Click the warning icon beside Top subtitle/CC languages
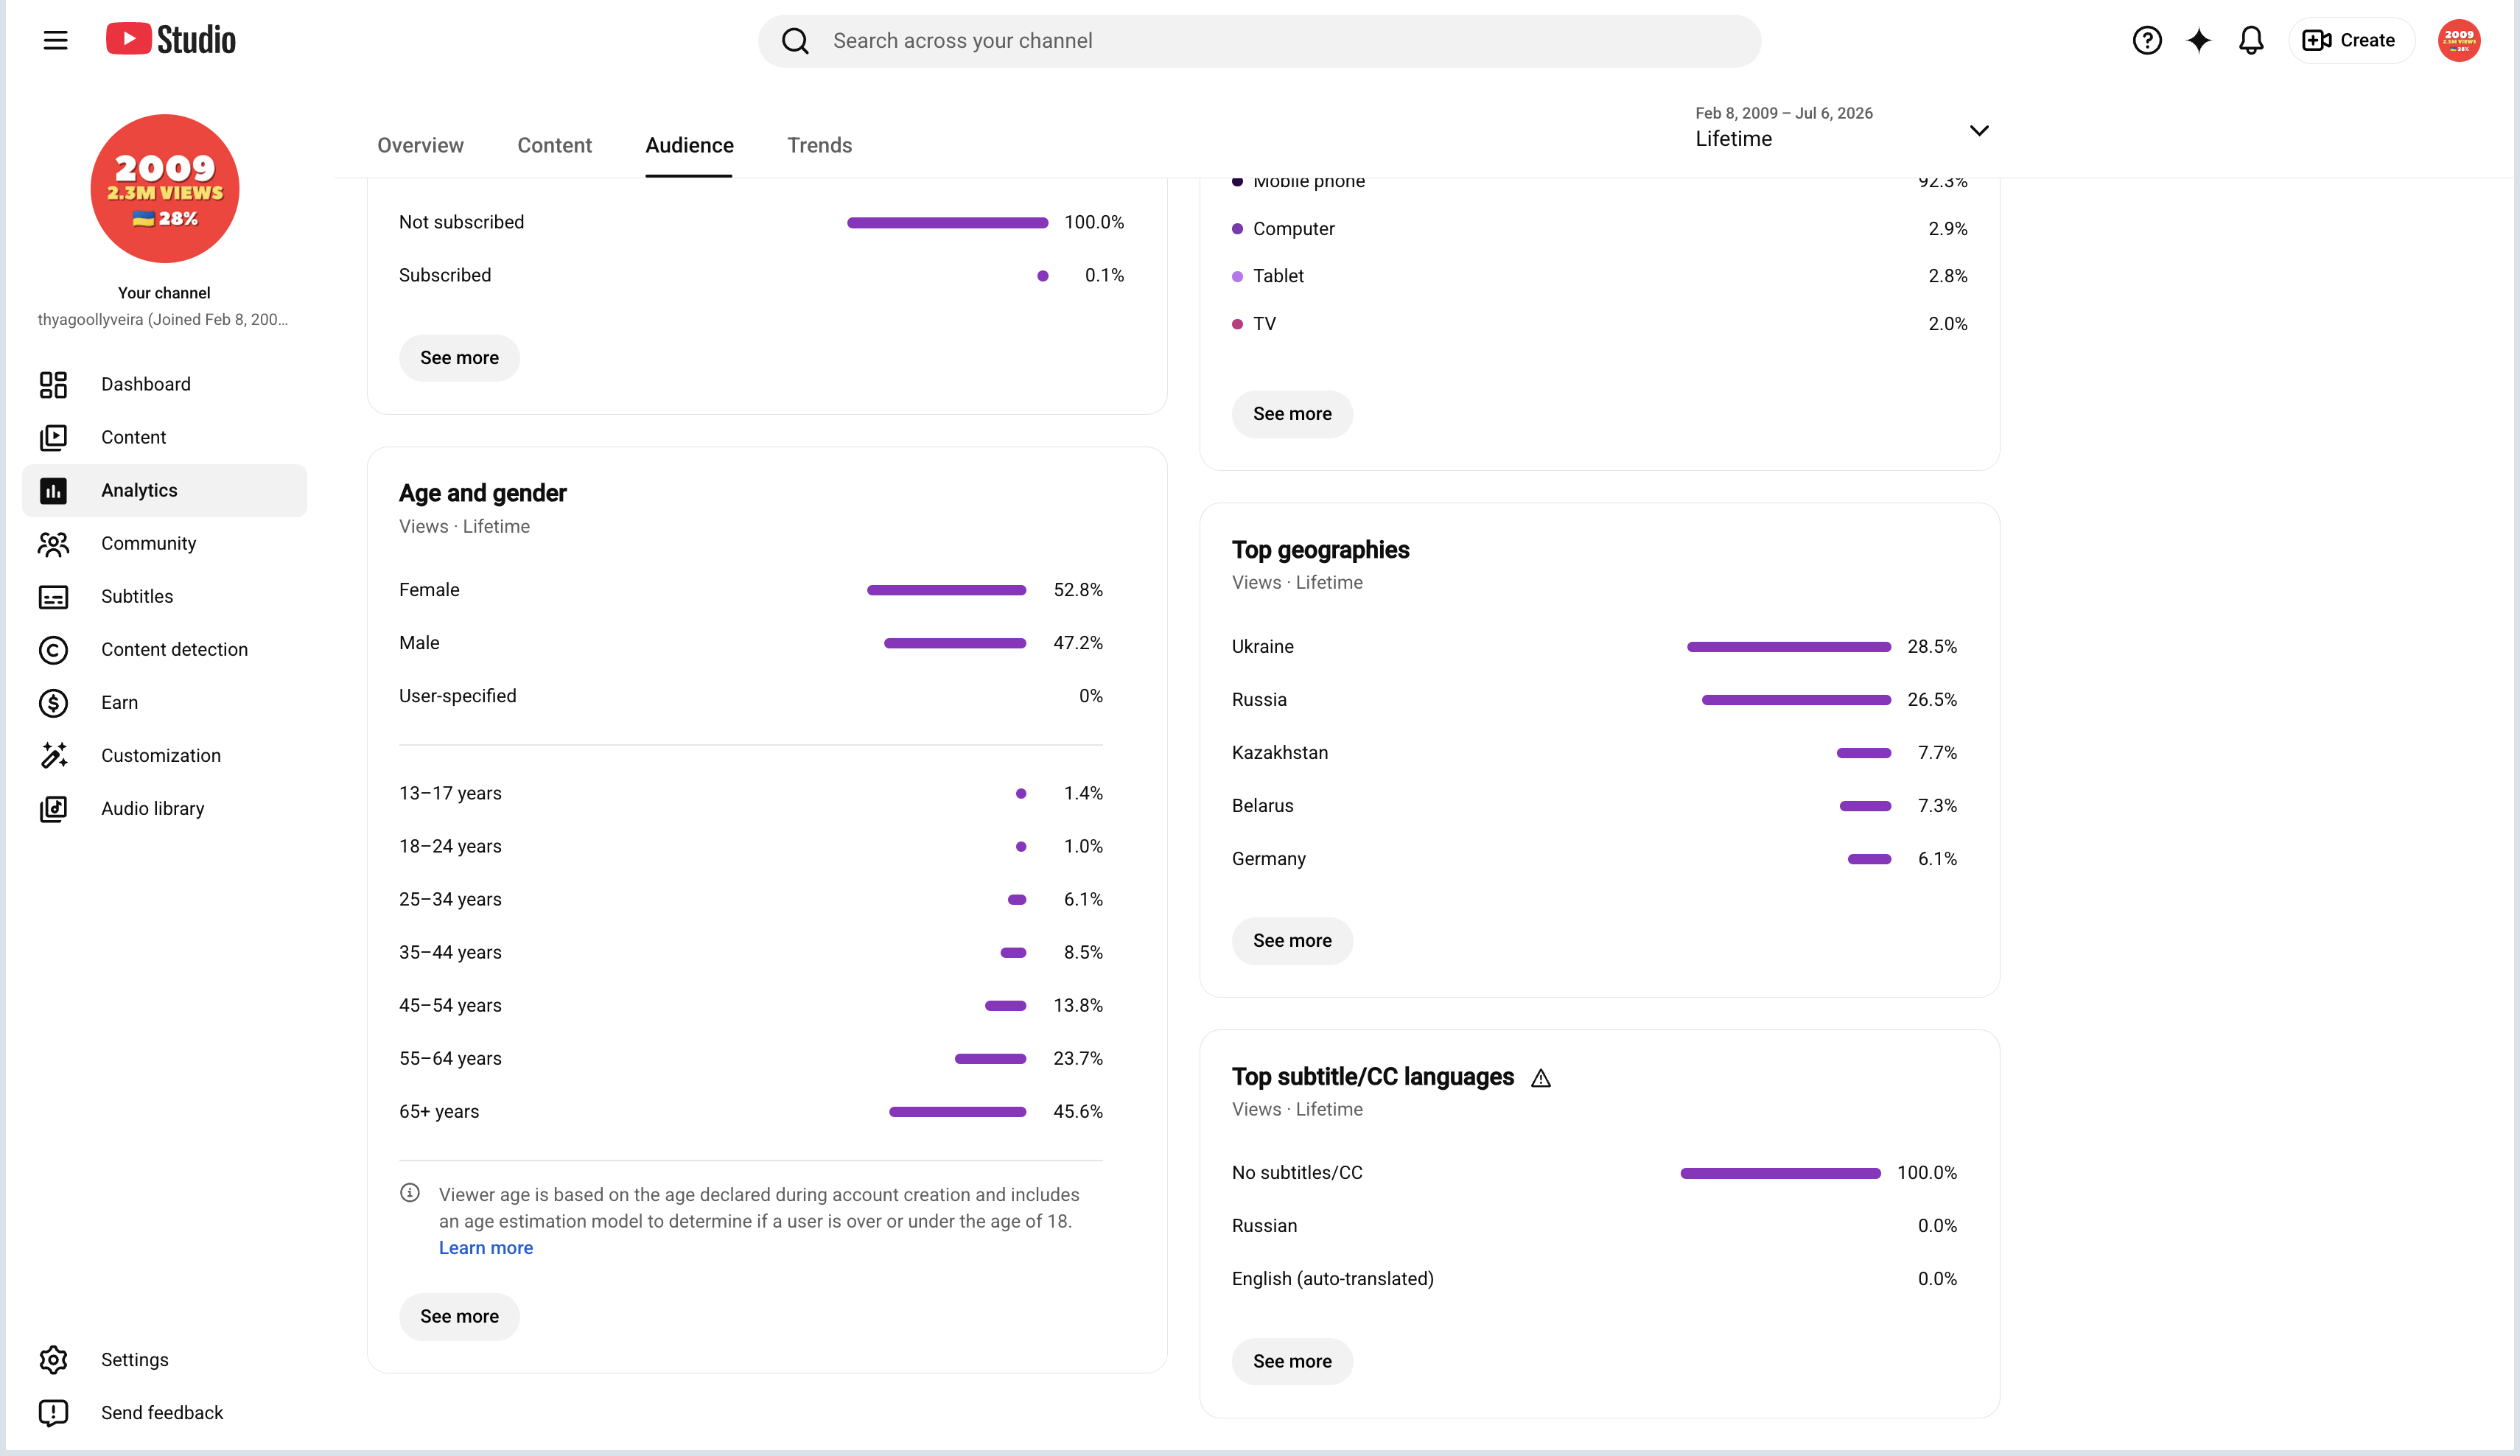Image resolution: width=2520 pixels, height=1456 pixels. click(1540, 1078)
